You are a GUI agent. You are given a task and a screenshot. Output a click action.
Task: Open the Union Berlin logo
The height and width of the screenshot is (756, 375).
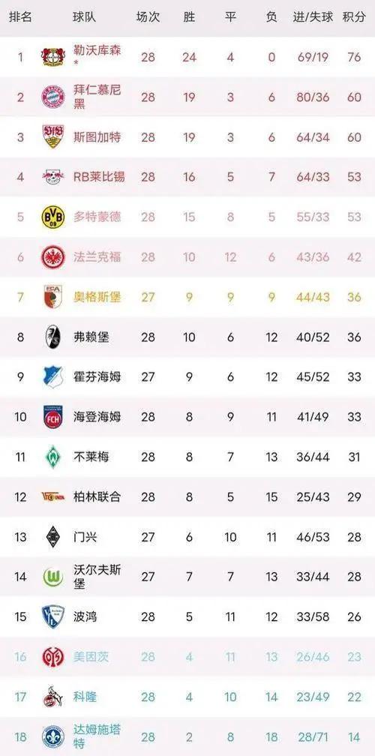click(x=53, y=496)
